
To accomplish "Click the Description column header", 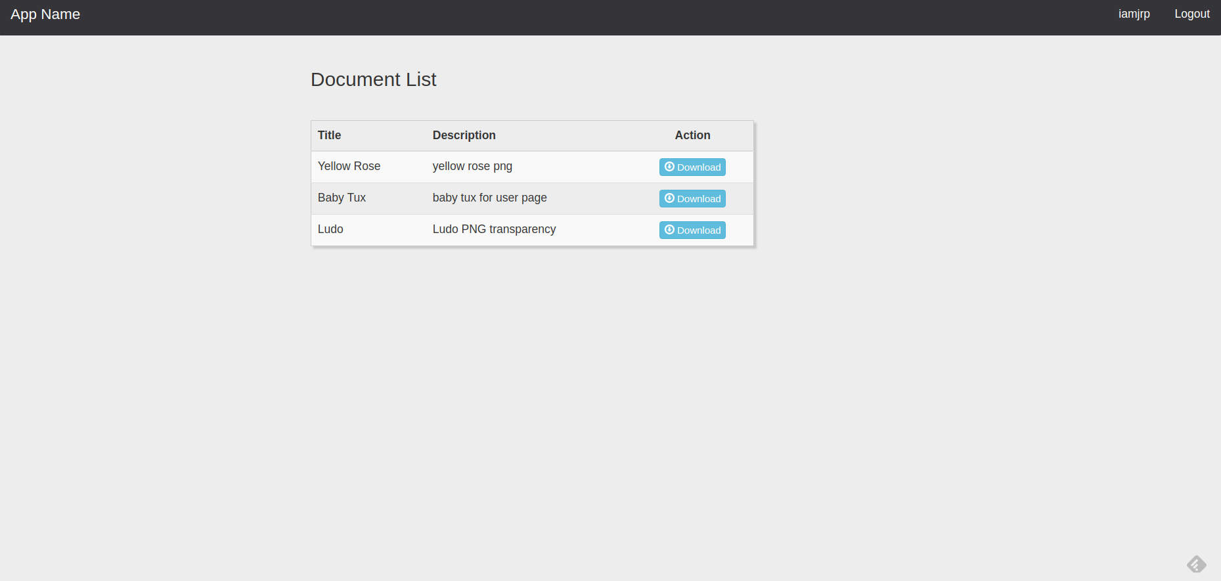I will (x=464, y=135).
